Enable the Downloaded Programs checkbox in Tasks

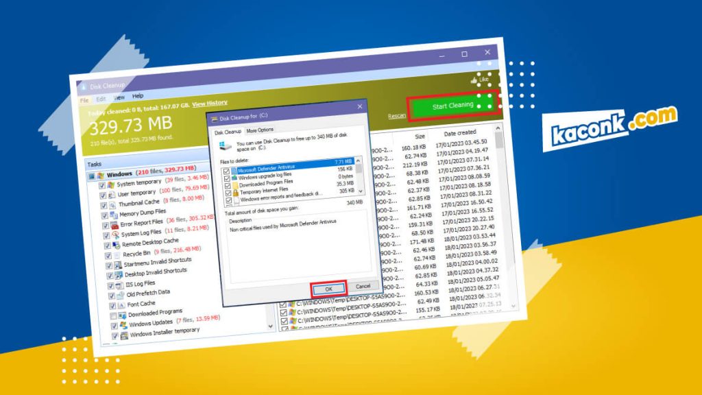click(x=113, y=316)
